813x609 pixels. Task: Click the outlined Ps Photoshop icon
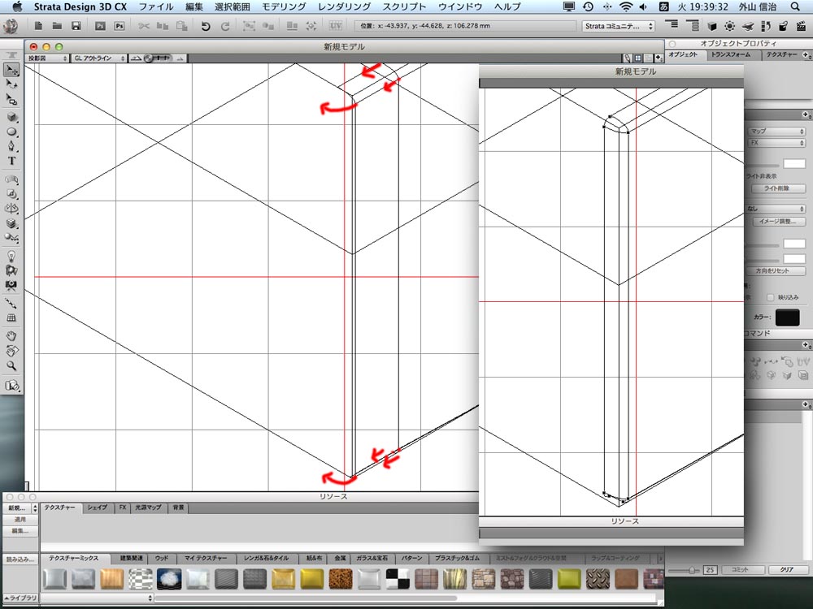pos(120,26)
